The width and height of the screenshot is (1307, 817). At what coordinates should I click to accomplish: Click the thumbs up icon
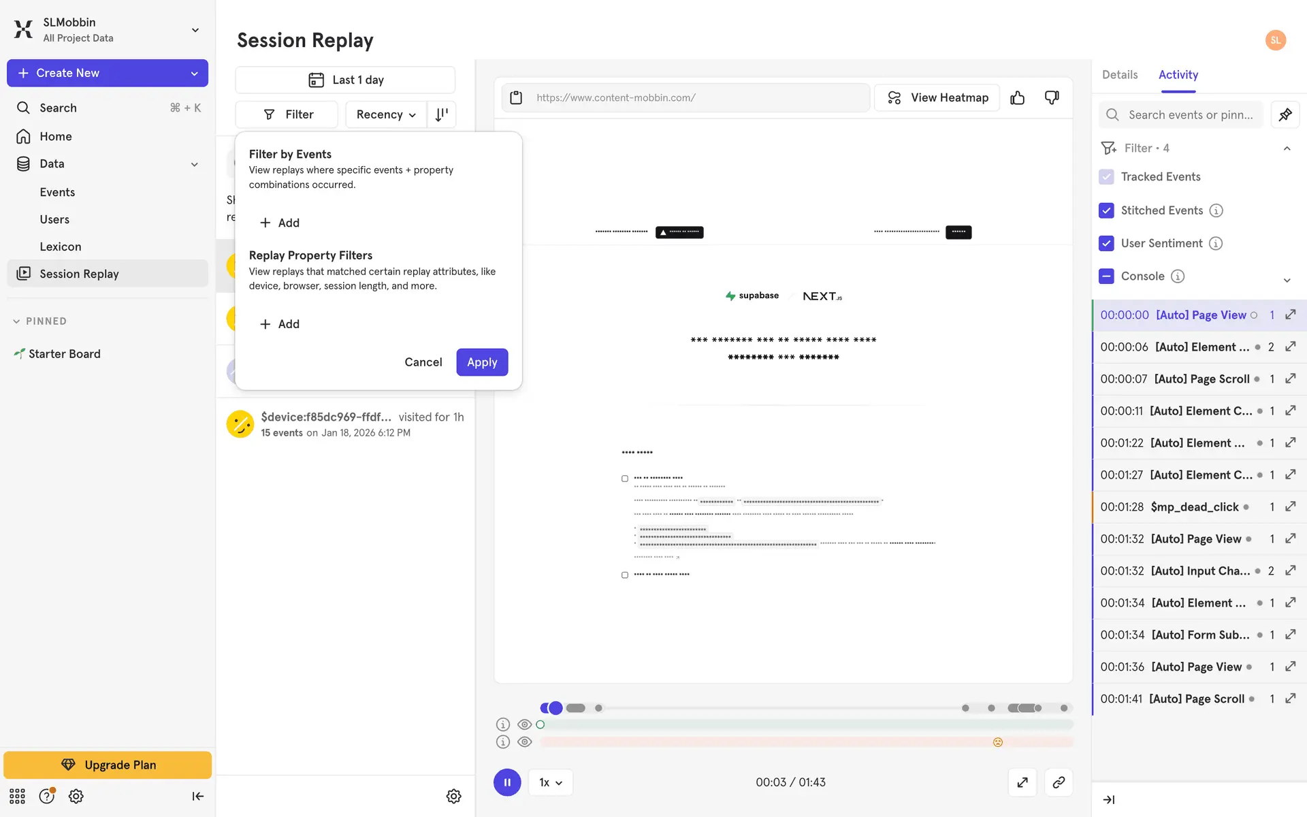click(x=1017, y=98)
